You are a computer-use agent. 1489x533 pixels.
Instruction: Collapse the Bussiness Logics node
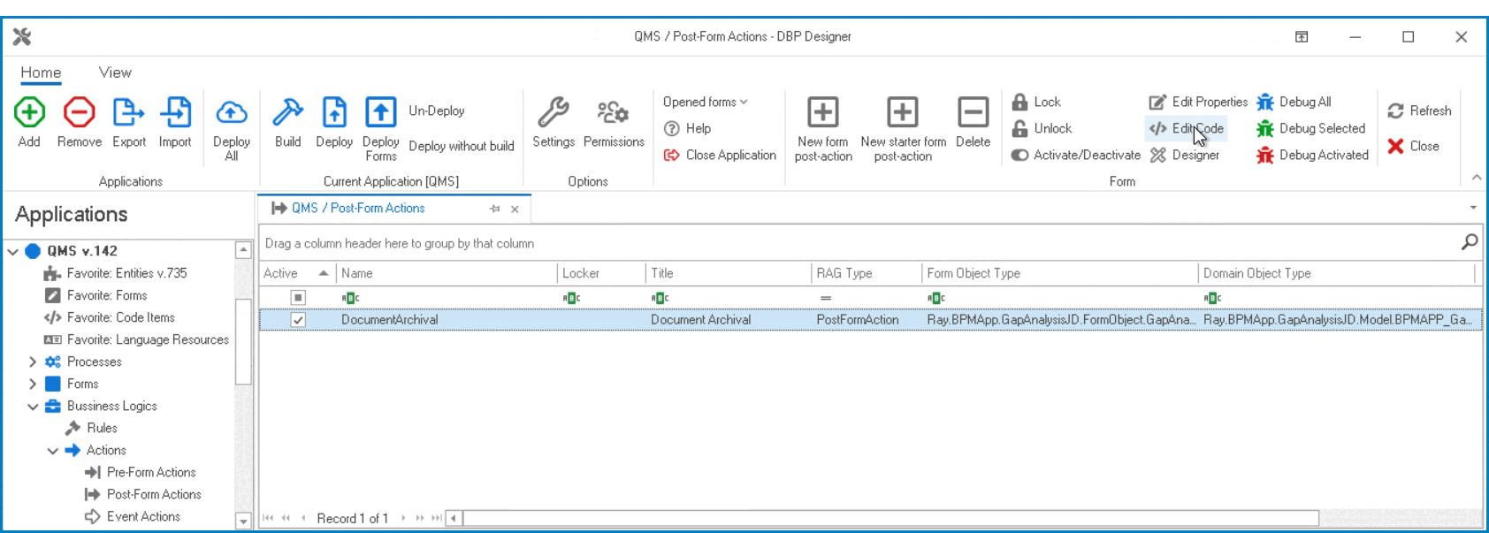(x=33, y=406)
